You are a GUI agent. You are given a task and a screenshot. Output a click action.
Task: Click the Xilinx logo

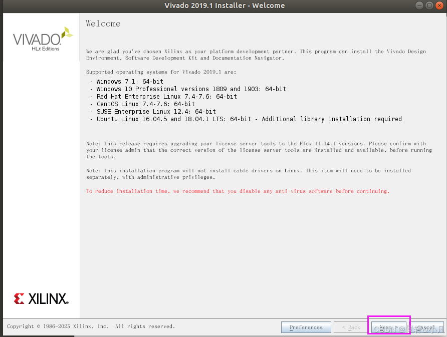pyautogui.click(x=41, y=299)
